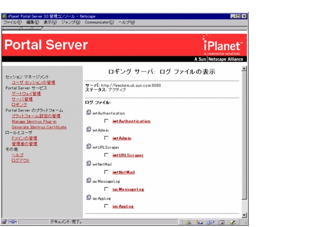The image size is (332, 227).
Task: Click the server URL http://firestorm.uk.sun.com:8080 text
Action: [x=131, y=85]
